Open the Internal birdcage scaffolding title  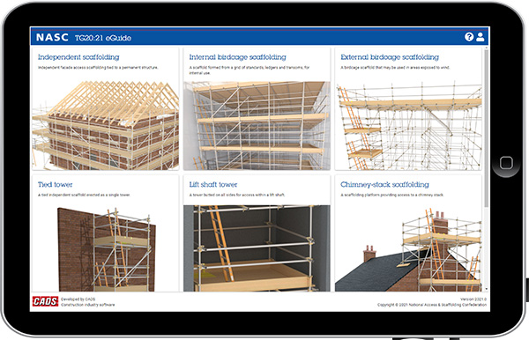[237, 57]
